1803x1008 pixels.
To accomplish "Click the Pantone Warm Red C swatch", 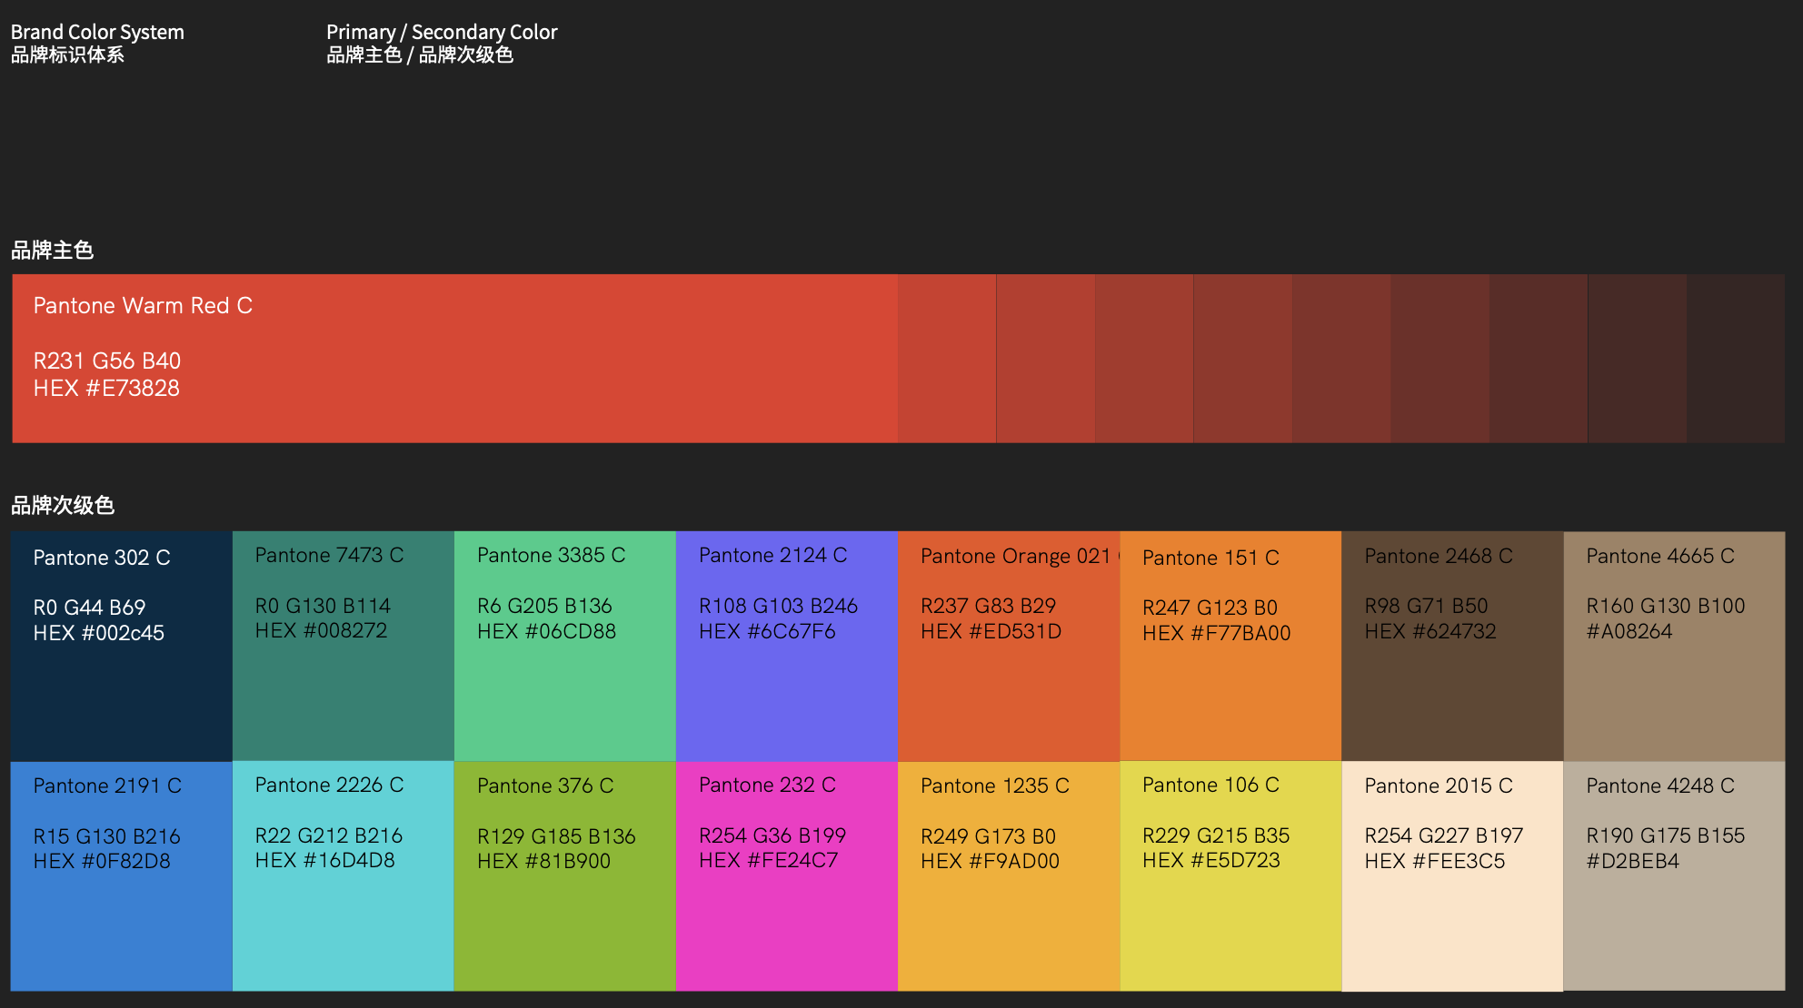I will (454, 359).
